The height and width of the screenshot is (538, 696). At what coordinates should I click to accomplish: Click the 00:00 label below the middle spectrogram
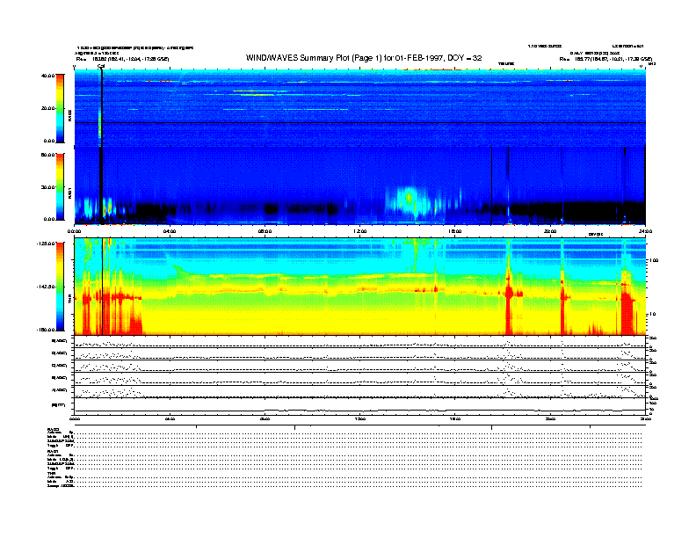(74, 231)
